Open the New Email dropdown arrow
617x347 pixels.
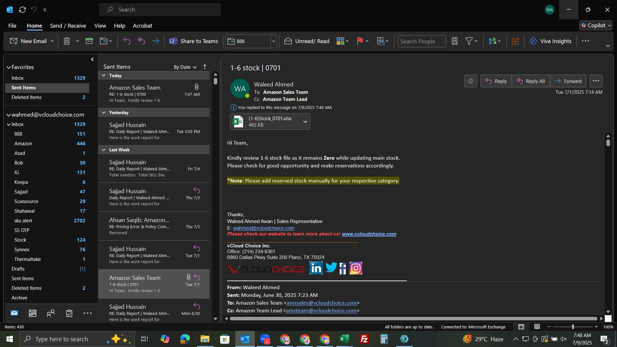tap(52, 41)
